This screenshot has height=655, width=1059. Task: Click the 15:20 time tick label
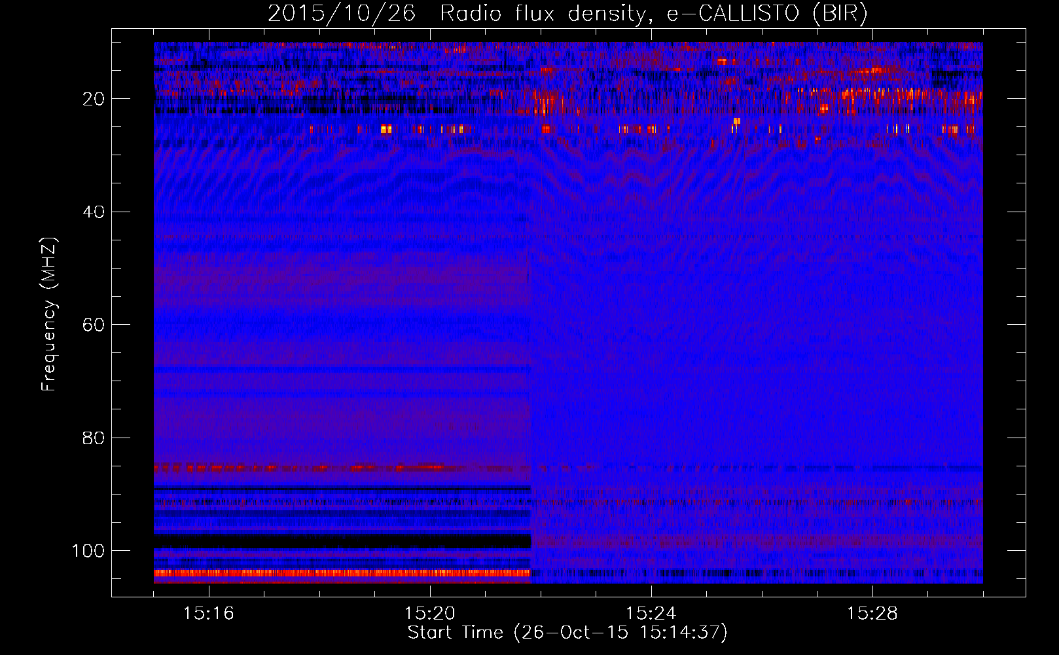coord(430,614)
